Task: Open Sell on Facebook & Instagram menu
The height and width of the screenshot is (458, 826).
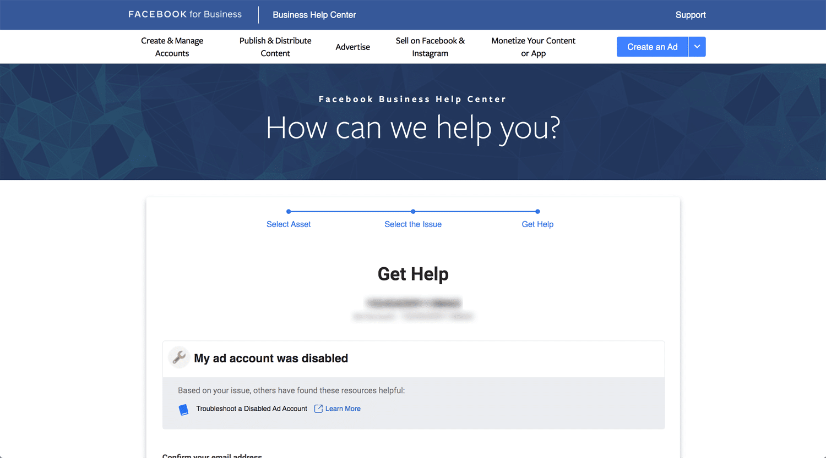Action: pyautogui.click(x=430, y=47)
